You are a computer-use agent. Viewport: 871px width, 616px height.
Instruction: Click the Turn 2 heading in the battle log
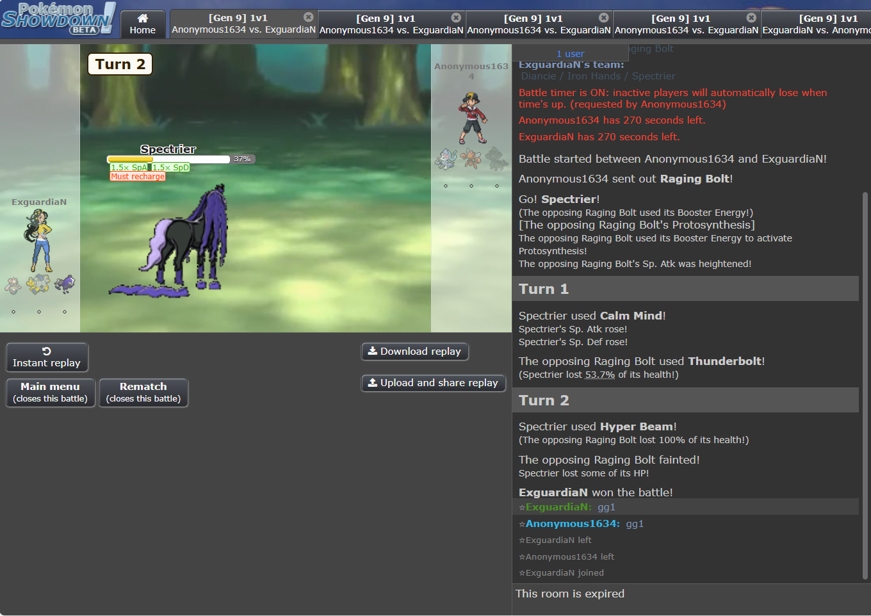pyautogui.click(x=685, y=400)
